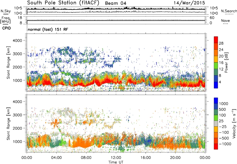237x164 pixels.
Task: Click the blue bottom of the power colorbar
Action: coord(216,85)
